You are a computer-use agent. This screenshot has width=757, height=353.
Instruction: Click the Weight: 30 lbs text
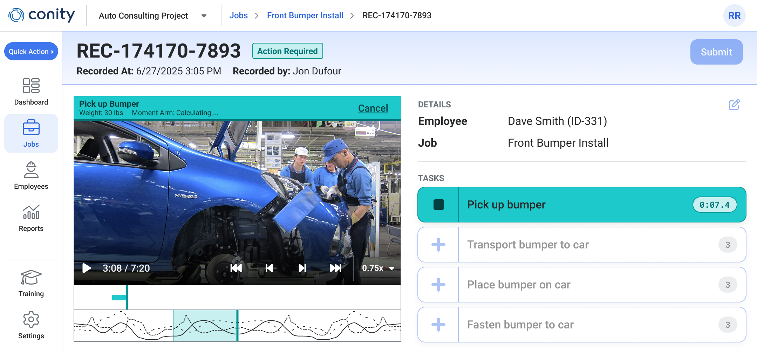coord(101,113)
